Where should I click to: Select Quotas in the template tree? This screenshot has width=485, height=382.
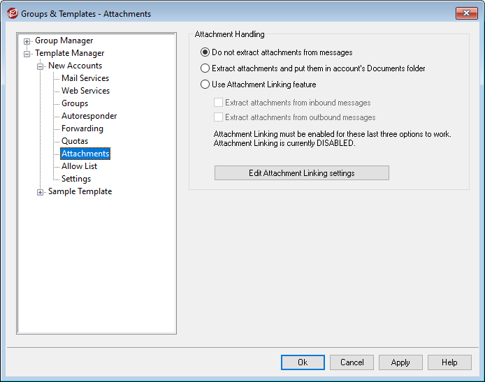coord(75,141)
